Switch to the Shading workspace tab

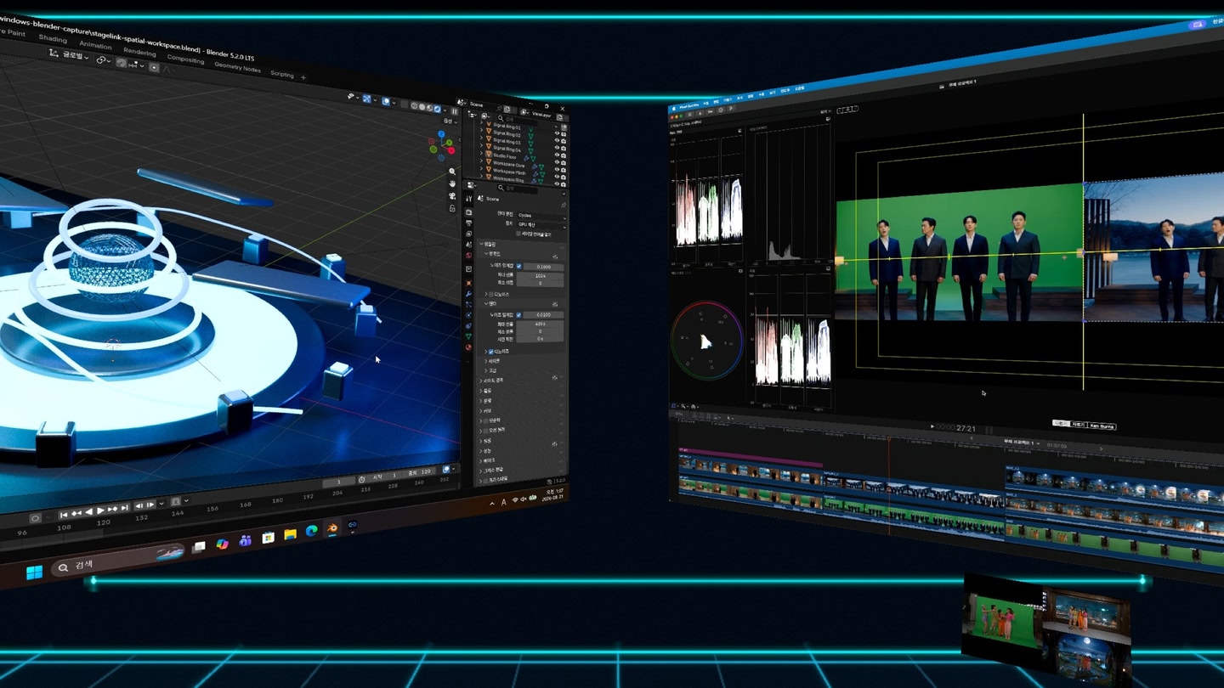[53, 39]
